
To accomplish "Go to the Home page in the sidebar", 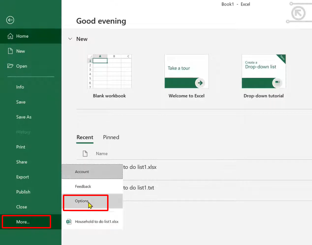I will tap(31, 36).
